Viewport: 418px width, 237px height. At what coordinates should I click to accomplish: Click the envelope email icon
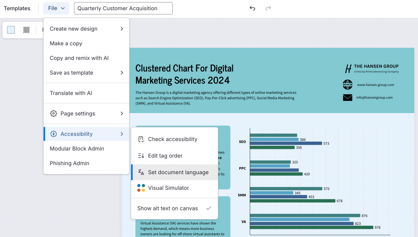(x=347, y=97)
